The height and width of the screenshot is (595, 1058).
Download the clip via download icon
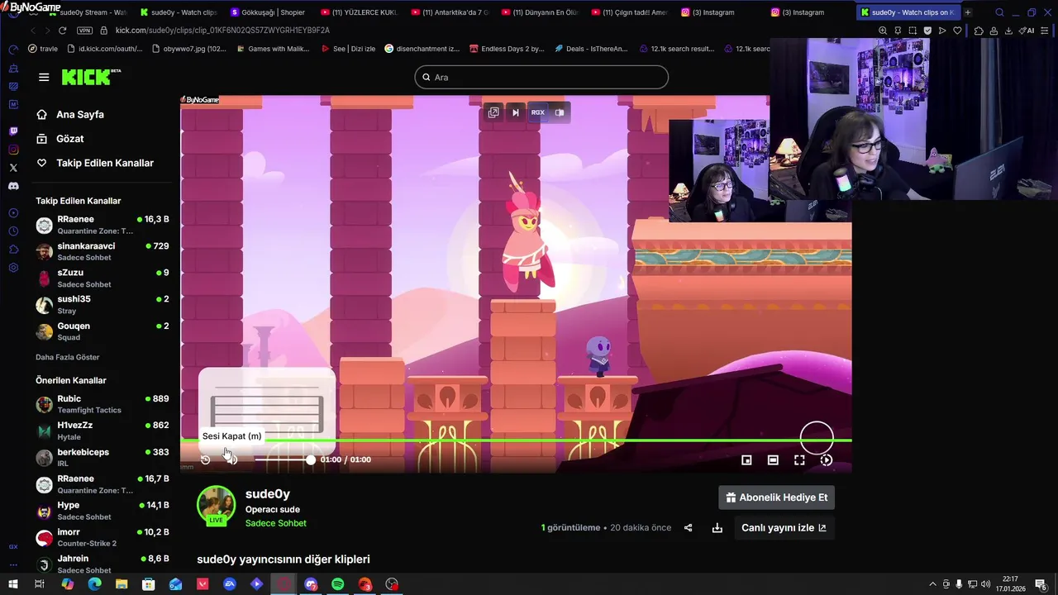click(717, 528)
